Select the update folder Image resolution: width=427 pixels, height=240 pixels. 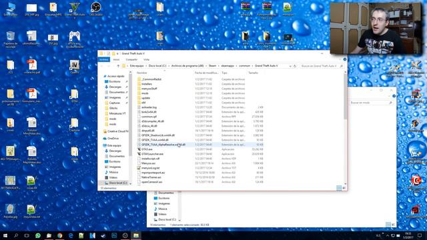(145, 98)
